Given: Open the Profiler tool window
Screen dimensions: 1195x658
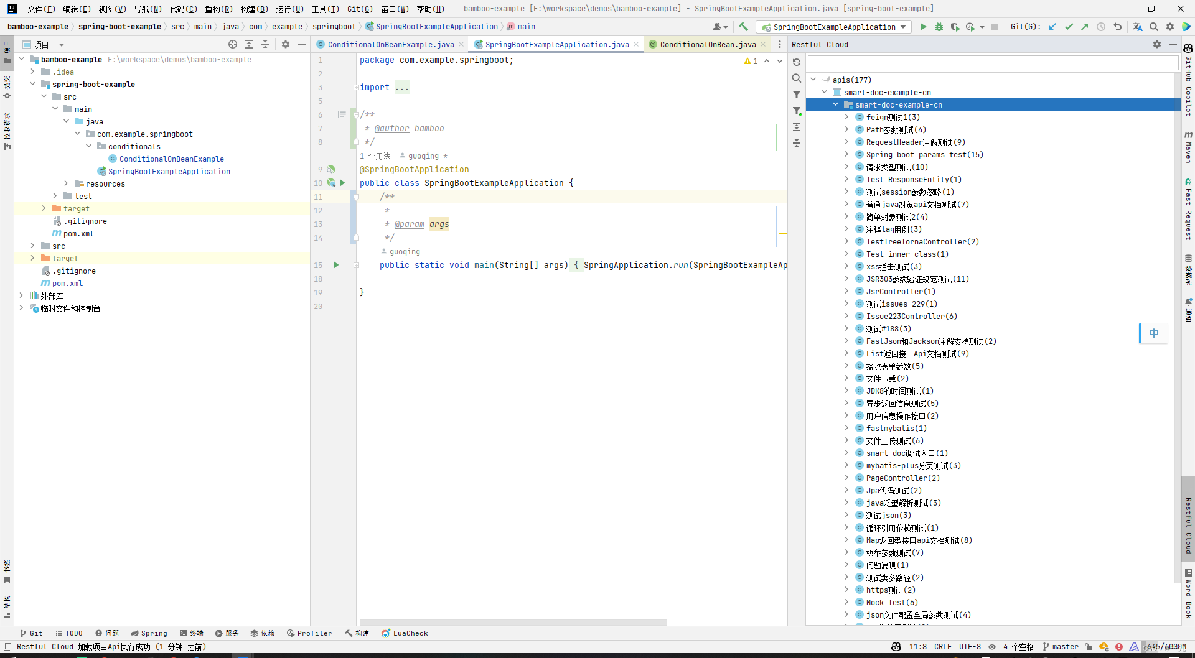Looking at the screenshot, I should (x=309, y=633).
